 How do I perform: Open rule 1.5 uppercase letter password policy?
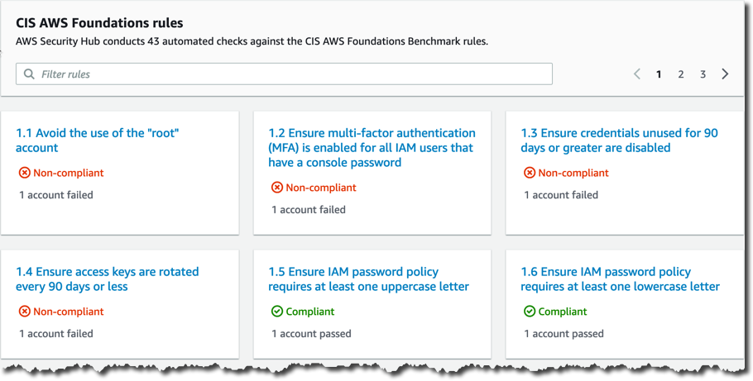369,279
